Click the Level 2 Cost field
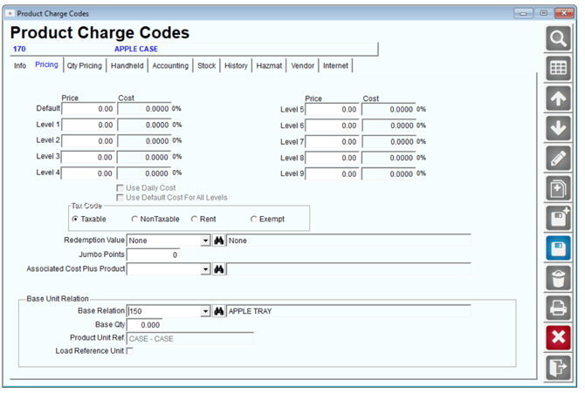 point(144,141)
